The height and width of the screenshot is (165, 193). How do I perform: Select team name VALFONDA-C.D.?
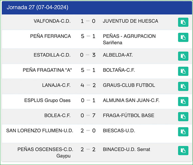point(52,21)
